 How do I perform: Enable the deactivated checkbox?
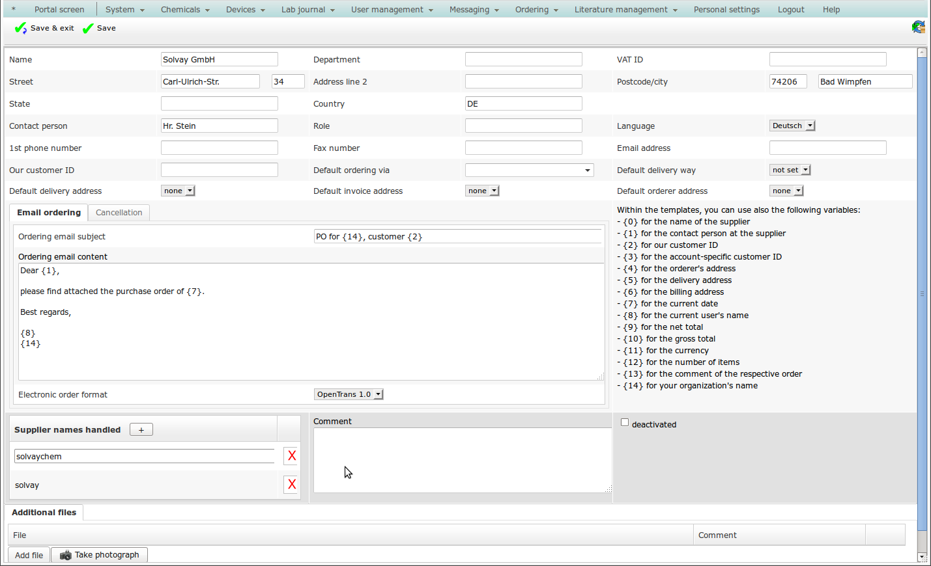click(x=625, y=423)
